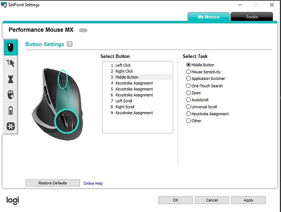The image size is (281, 212).
Task: Click the Restore Defaults button
Action: [52, 183]
